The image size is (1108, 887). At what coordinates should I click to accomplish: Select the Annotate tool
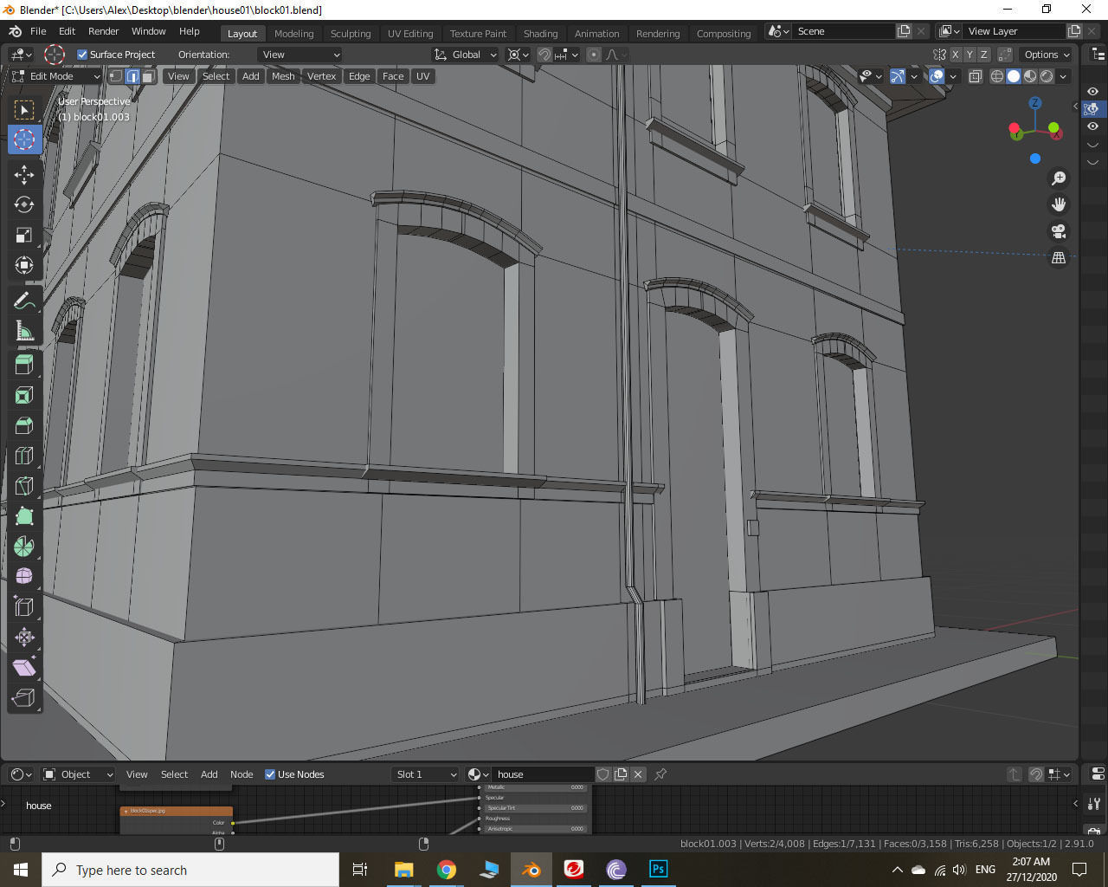pyautogui.click(x=24, y=301)
